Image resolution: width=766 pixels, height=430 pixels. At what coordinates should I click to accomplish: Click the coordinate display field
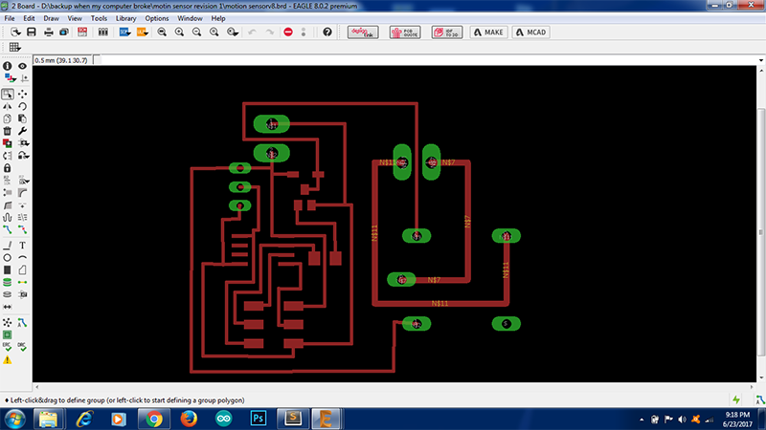pyautogui.click(x=62, y=60)
